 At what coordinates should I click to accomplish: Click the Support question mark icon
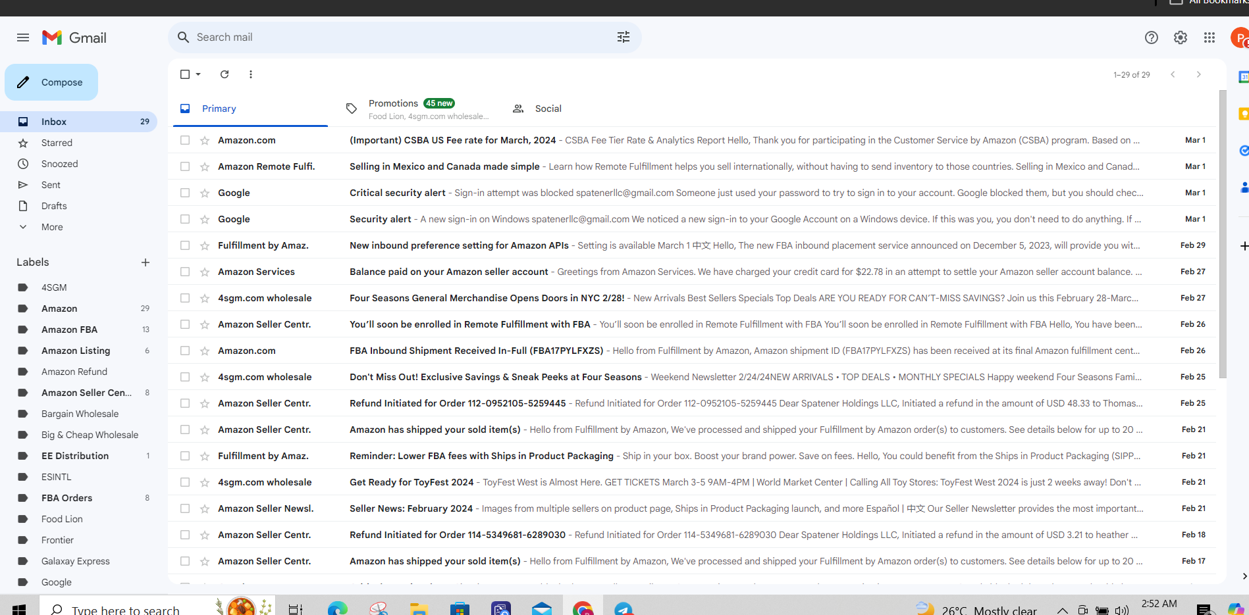point(1152,37)
